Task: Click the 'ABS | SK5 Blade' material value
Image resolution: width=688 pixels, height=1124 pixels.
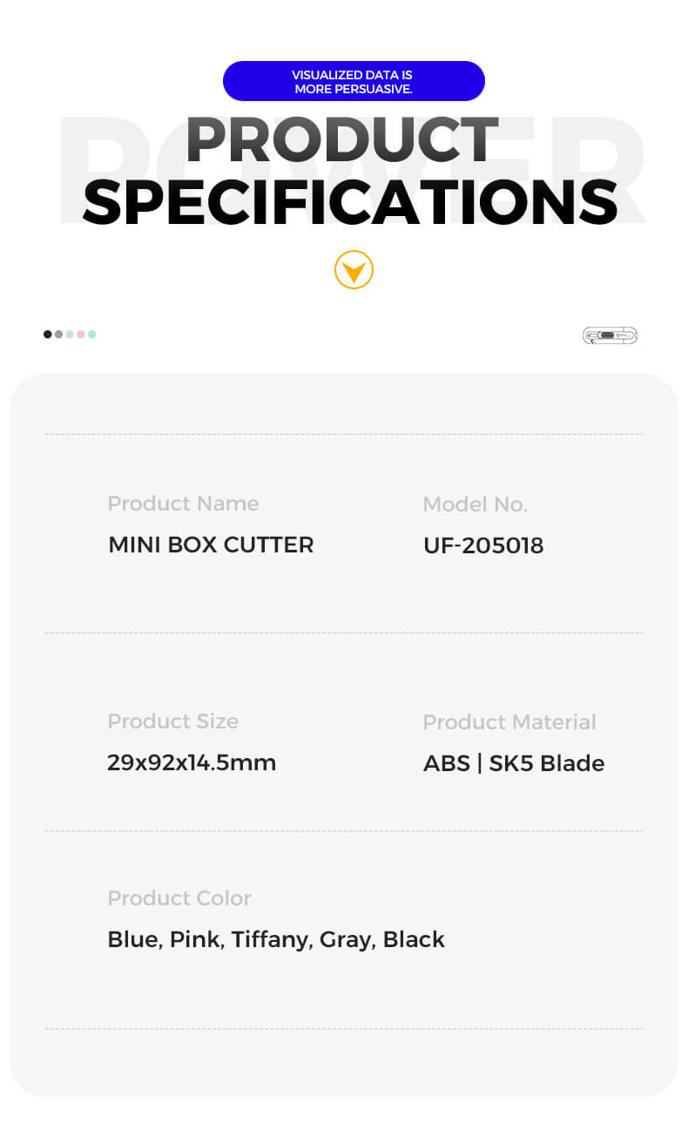Action: pos(514,763)
